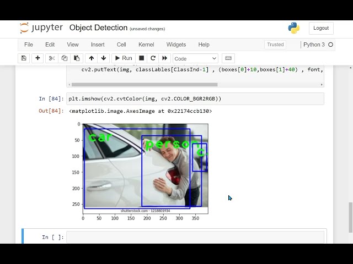This screenshot has height=264, width=353.
Task: Click the cv2.putText code line
Action: point(202,70)
